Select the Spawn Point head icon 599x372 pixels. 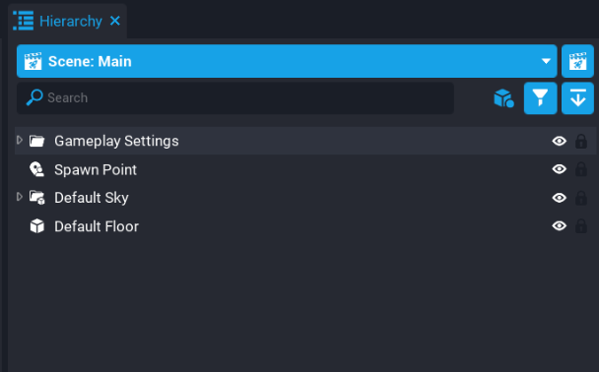(x=37, y=169)
